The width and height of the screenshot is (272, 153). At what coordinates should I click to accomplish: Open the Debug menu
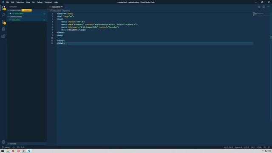pyautogui.click(x=40, y=2)
